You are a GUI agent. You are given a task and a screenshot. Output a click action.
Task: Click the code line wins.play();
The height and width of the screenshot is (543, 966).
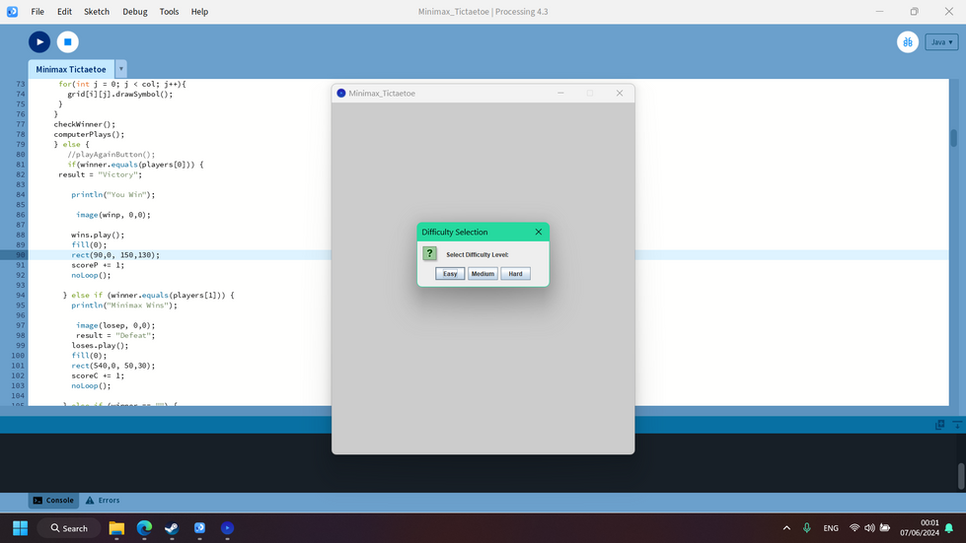[x=98, y=235]
